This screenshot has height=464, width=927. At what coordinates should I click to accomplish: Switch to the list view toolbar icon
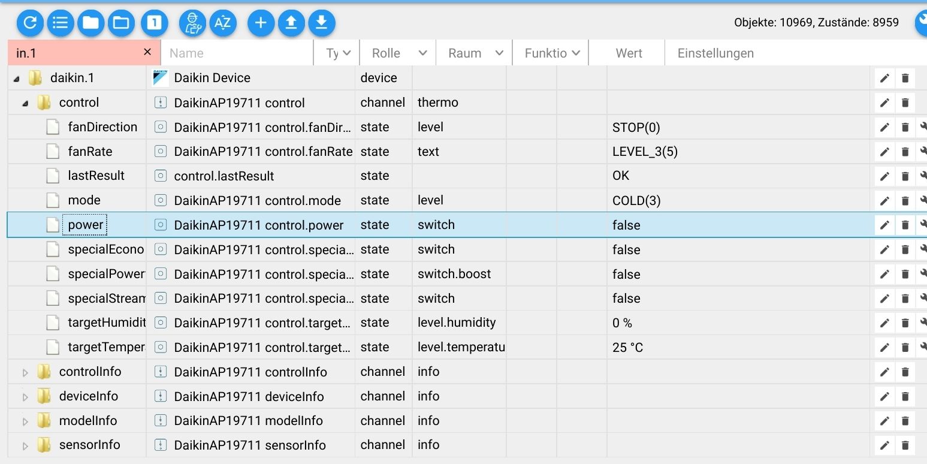61,23
